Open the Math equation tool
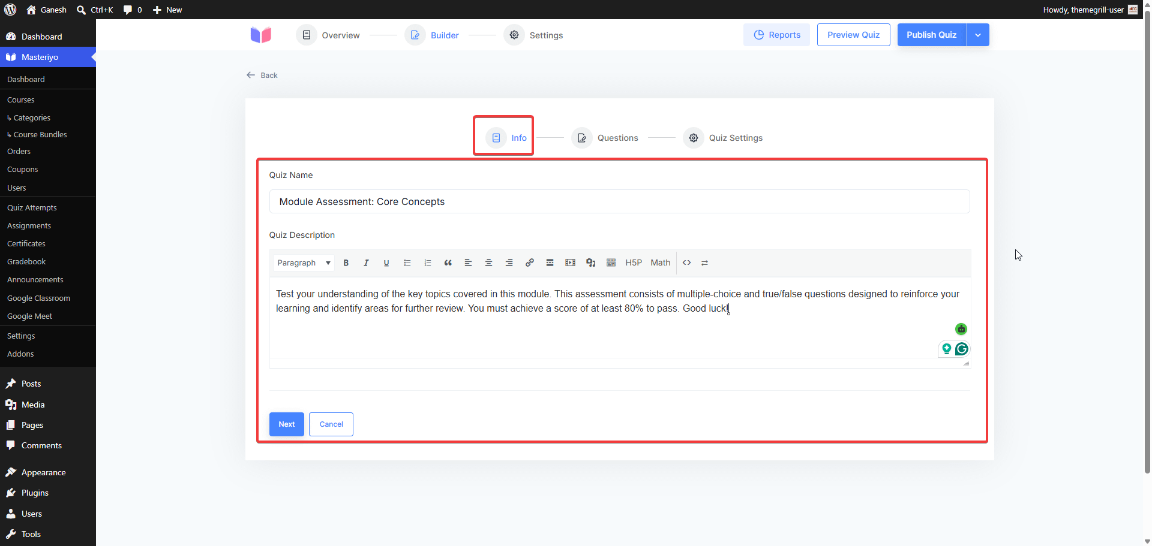The width and height of the screenshot is (1152, 546). point(660,263)
